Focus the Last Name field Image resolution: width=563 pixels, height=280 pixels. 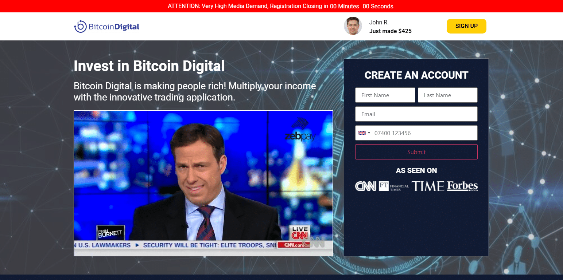(x=448, y=95)
